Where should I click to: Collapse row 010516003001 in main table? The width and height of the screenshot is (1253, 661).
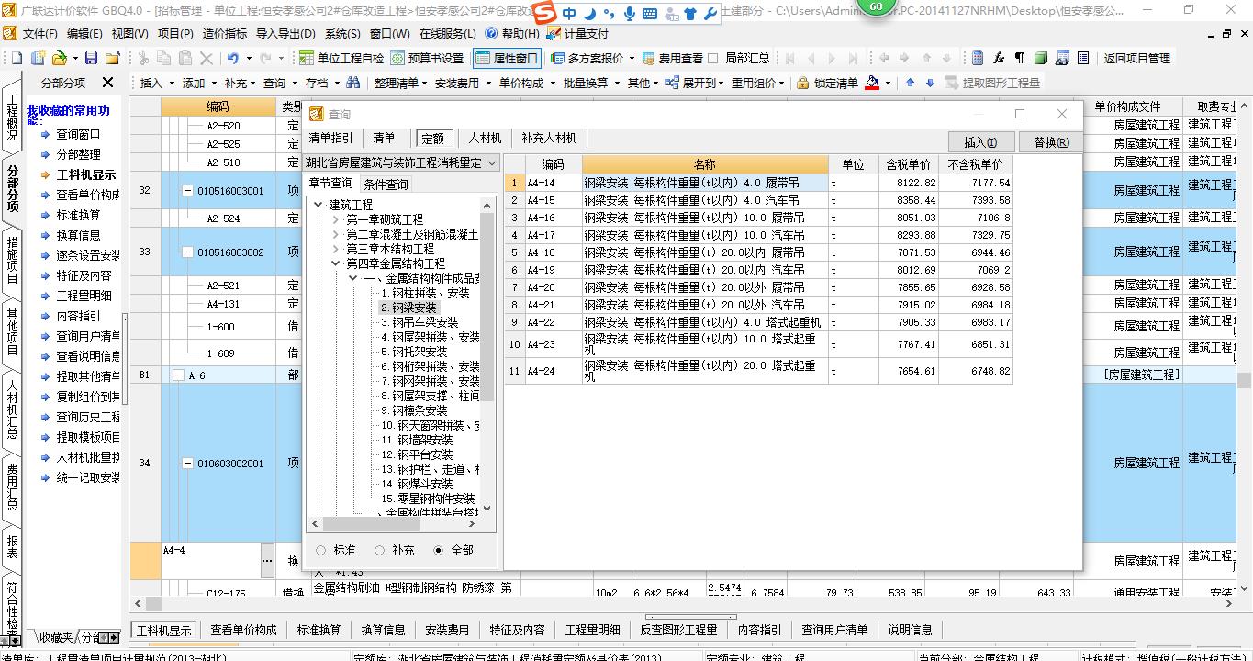coord(188,191)
